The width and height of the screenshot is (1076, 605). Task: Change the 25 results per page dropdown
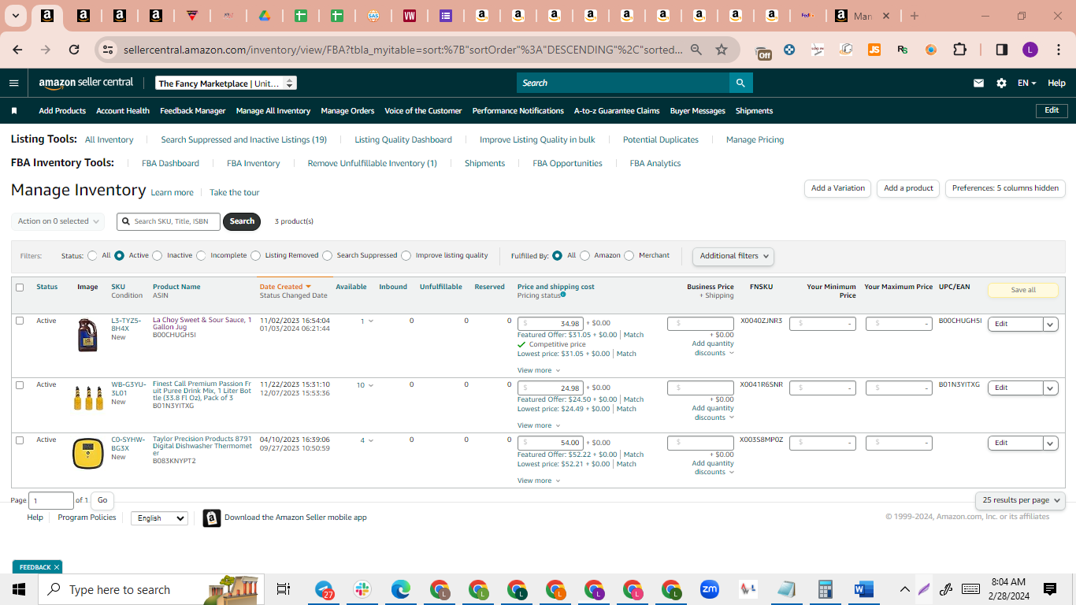1020,500
